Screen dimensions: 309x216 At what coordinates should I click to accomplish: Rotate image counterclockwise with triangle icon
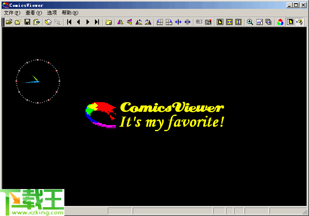(x=139, y=22)
